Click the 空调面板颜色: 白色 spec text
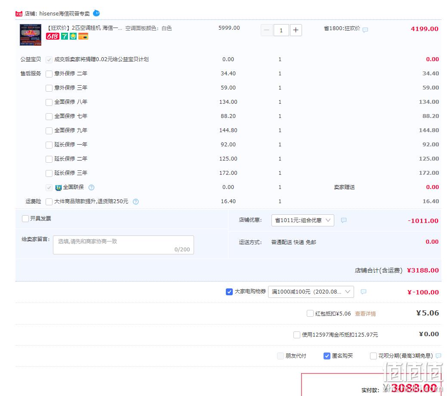The height and width of the screenshot is (396, 447). [148, 28]
